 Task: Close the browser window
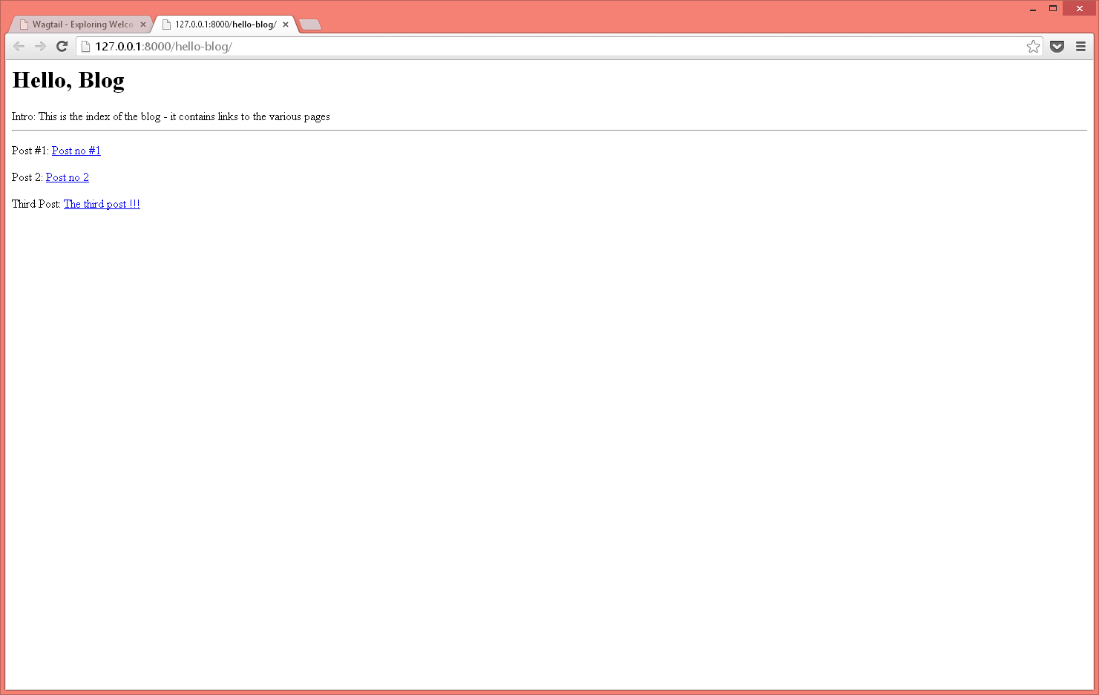click(x=1079, y=8)
